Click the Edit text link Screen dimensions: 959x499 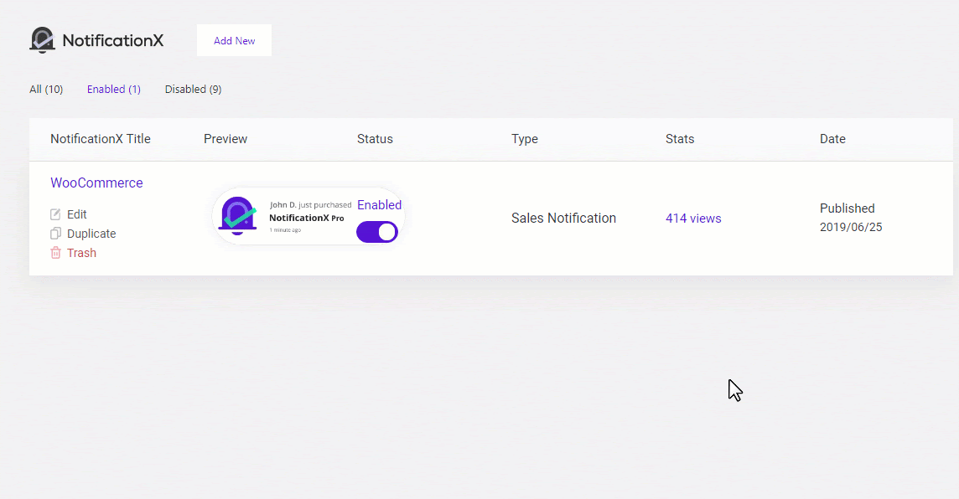77,214
